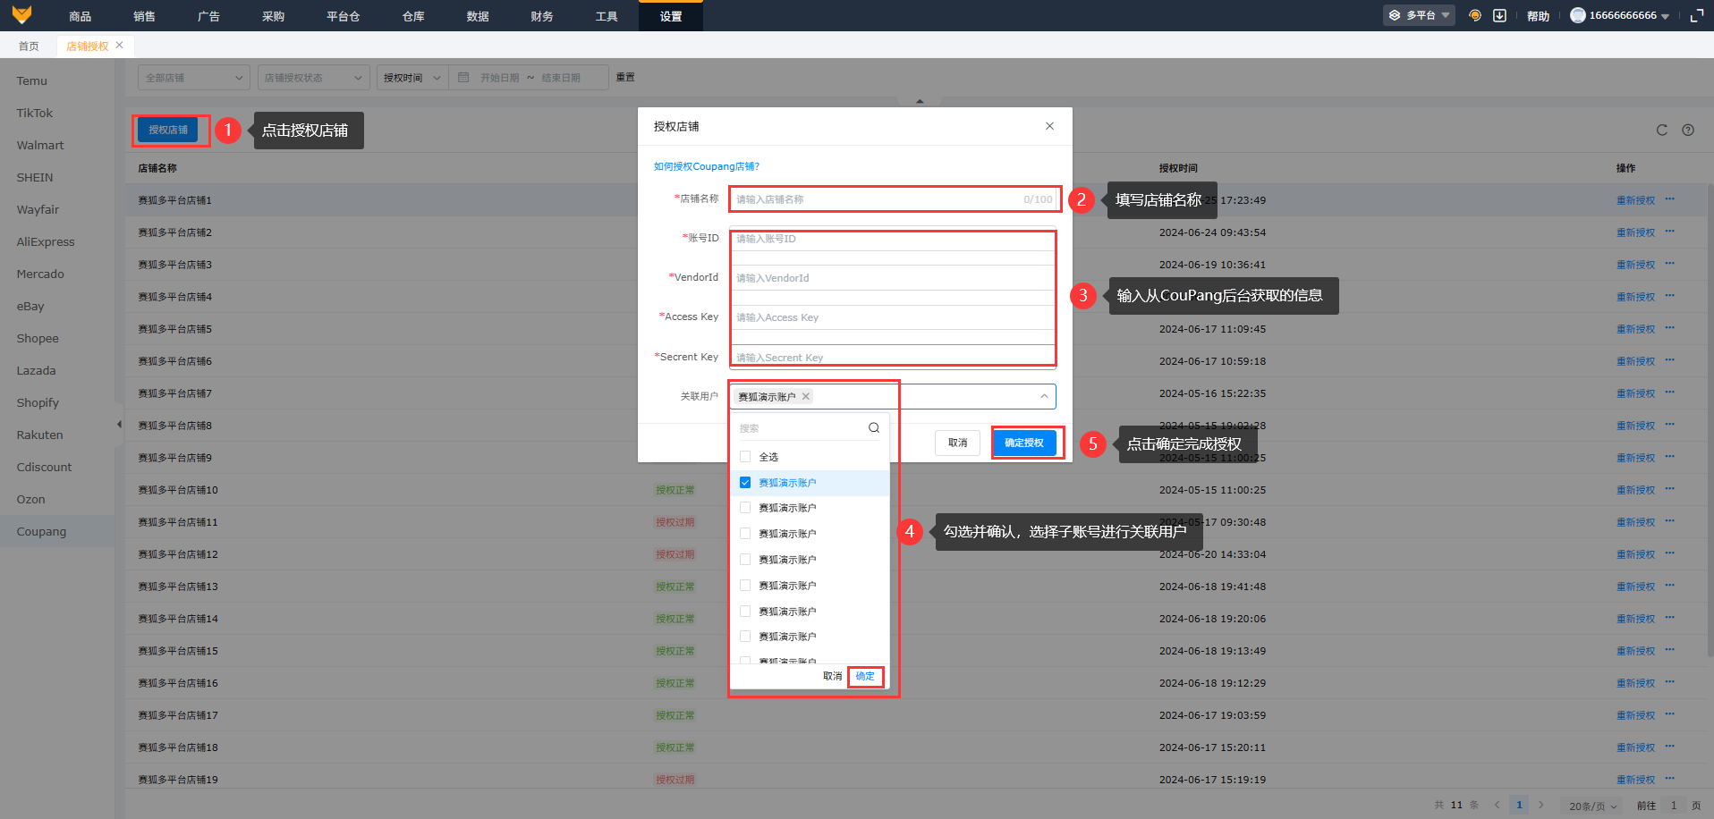Screen dimensions: 1714x819
Task: Refresh the store list with the reload icon
Action: [x=1662, y=130]
